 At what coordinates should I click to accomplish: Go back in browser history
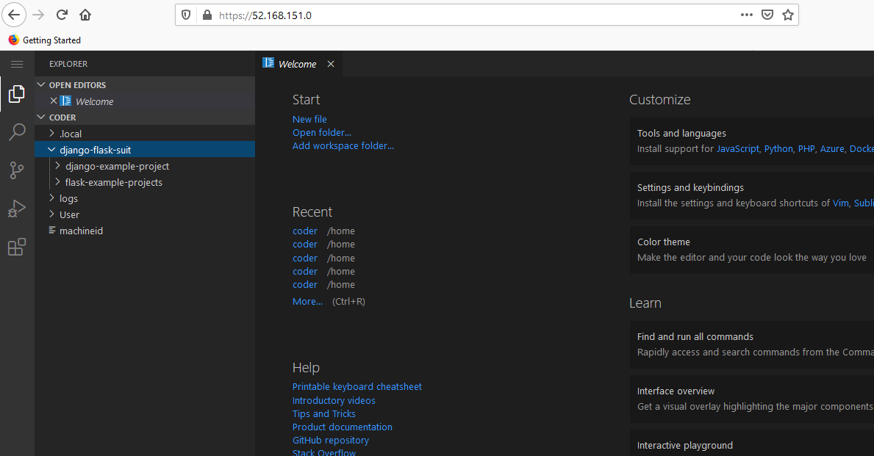coord(14,15)
